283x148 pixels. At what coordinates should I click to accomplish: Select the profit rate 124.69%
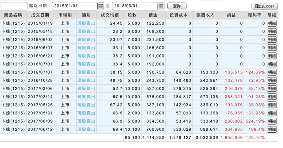(255, 72)
